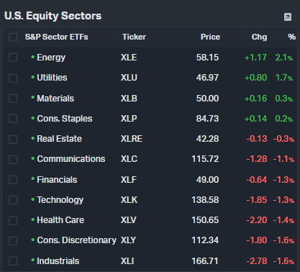The image size is (300, 272).
Task: Click the Real Estate percent -0.3%
Action: [x=283, y=139]
